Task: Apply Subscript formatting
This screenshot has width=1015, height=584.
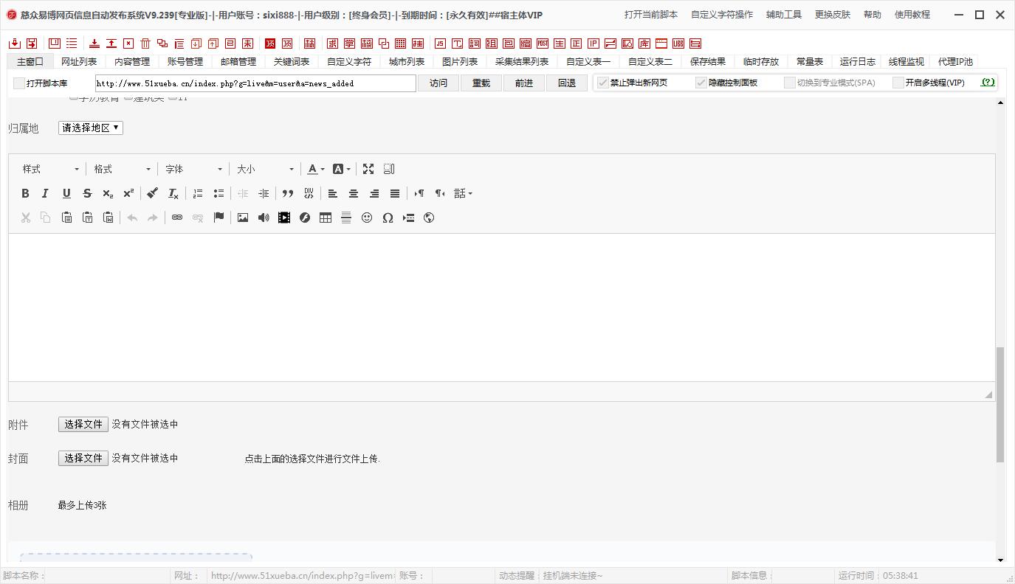Action: [108, 193]
